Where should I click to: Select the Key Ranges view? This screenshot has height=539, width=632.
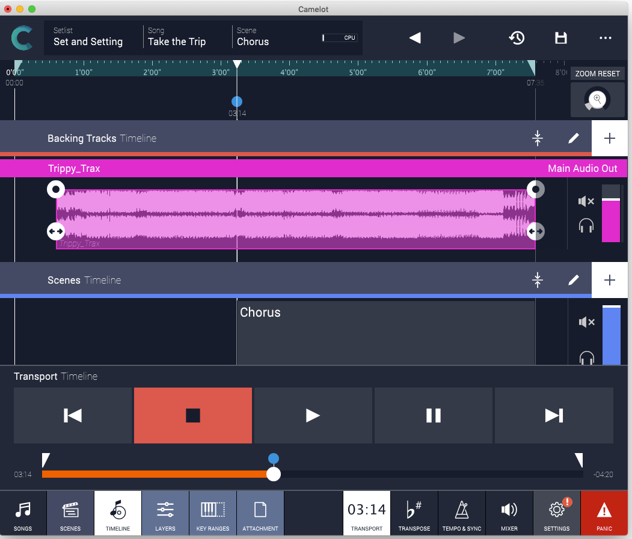213,513
